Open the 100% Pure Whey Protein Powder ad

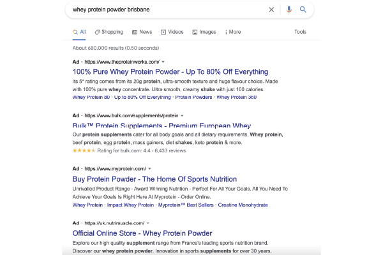(x=170, y=72)
